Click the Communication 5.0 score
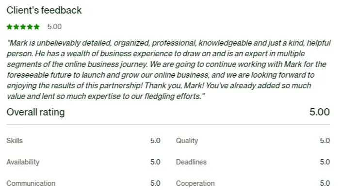 click(155, 183)
